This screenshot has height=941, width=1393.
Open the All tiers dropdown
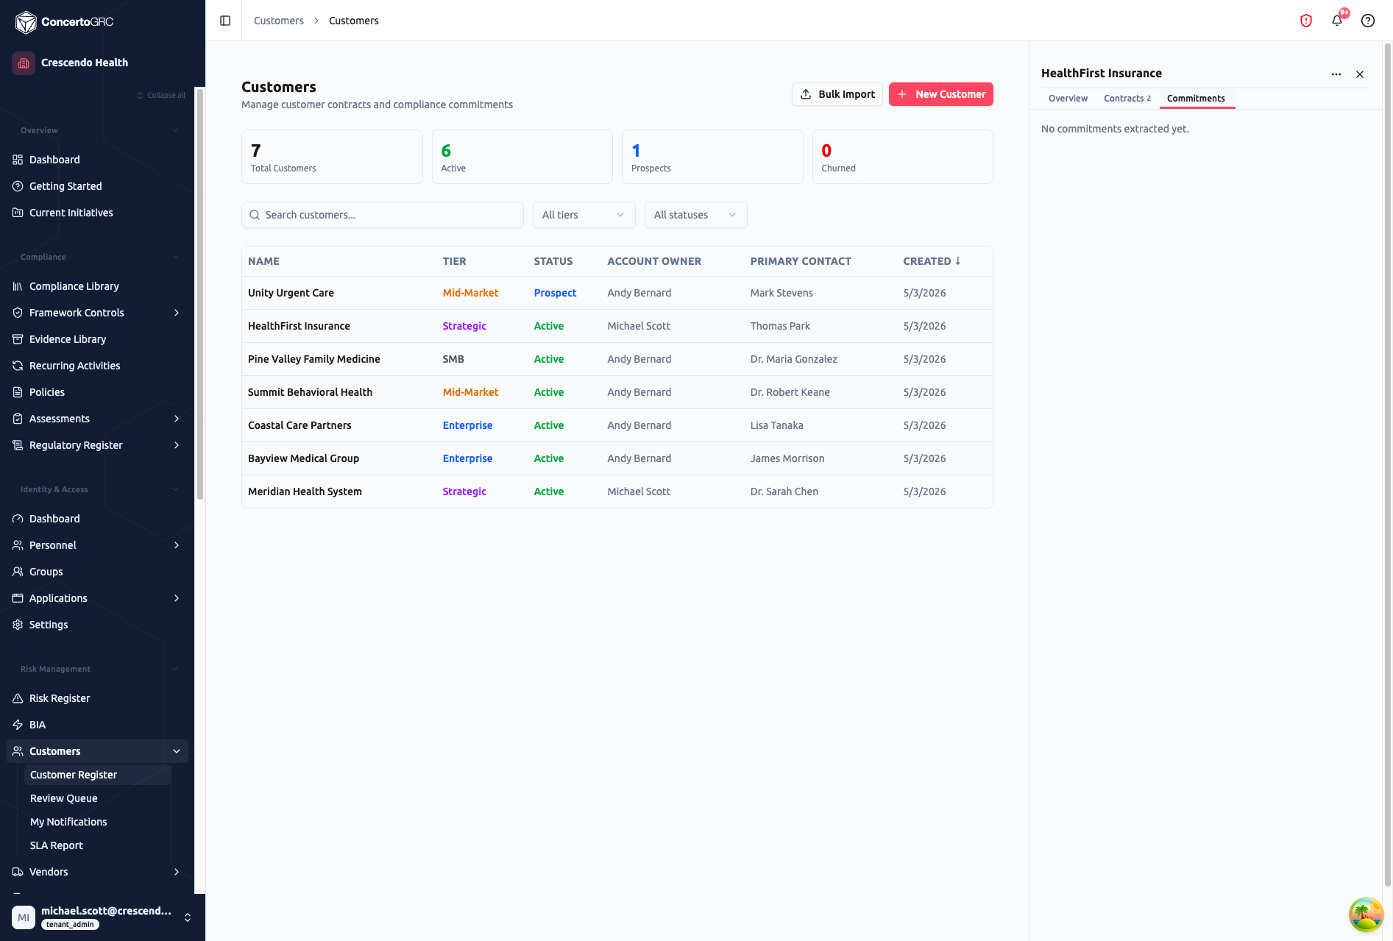[x=584, y=215]
